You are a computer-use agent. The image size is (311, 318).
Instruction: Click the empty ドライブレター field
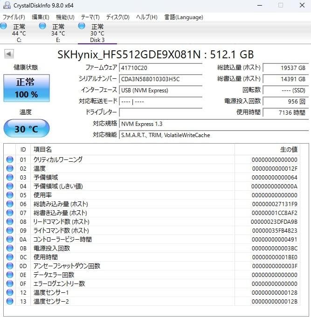pyautogui.click(x=161, y=112)
